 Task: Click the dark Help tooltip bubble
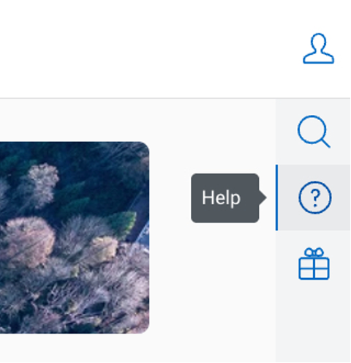point(225,198)
